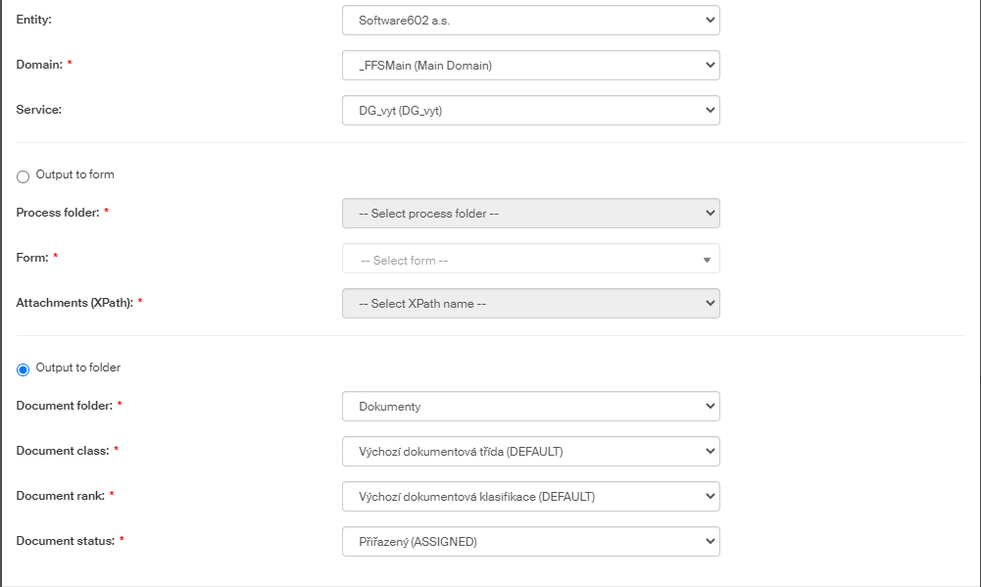
Task: Click the Domain dropdown chevron arrow
Action: pos(710,66)
